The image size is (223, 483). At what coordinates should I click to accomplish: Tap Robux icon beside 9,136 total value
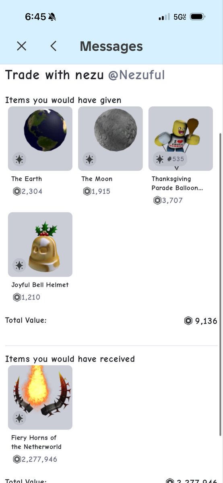click(188, 321)
